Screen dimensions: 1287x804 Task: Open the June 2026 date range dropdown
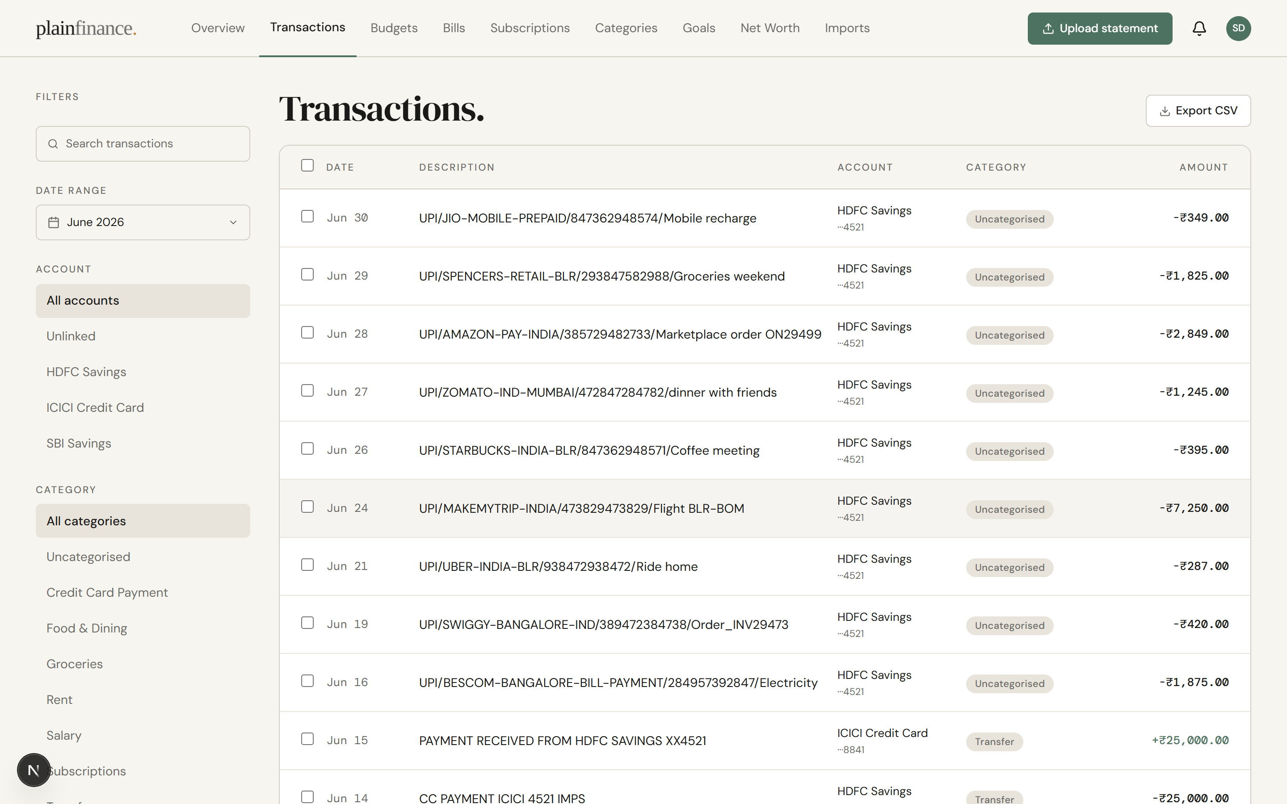143,222
